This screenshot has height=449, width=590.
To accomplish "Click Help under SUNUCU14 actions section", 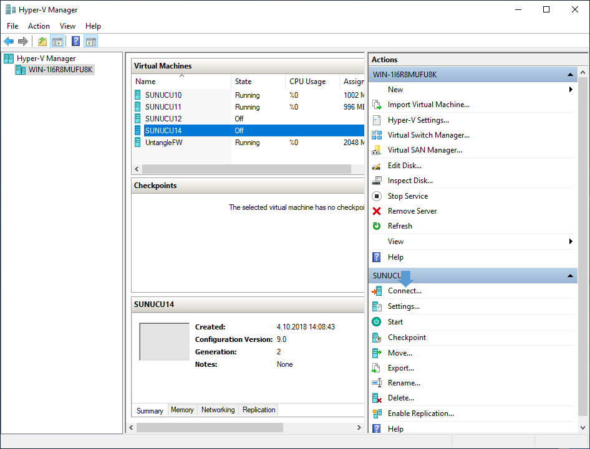I will click(395, 428).
